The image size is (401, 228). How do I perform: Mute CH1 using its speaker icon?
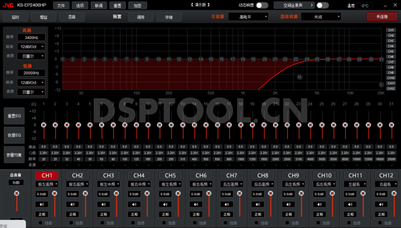[42, 204]
